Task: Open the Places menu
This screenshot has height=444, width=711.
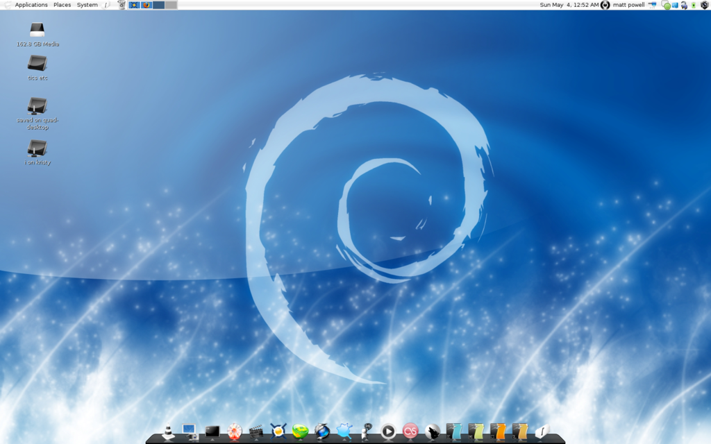Action: click(x=62, y=5)
